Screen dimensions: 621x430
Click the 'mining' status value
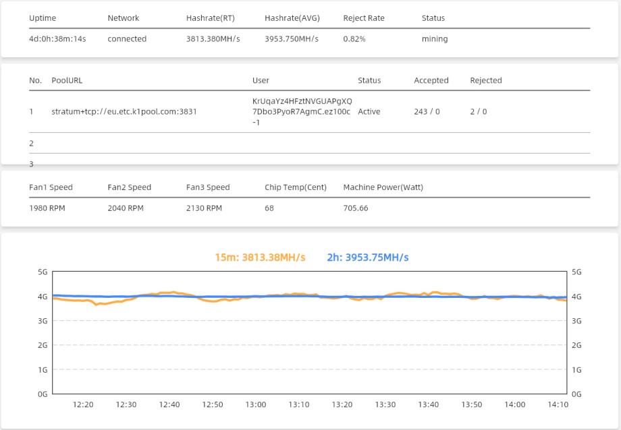point(435,39)
